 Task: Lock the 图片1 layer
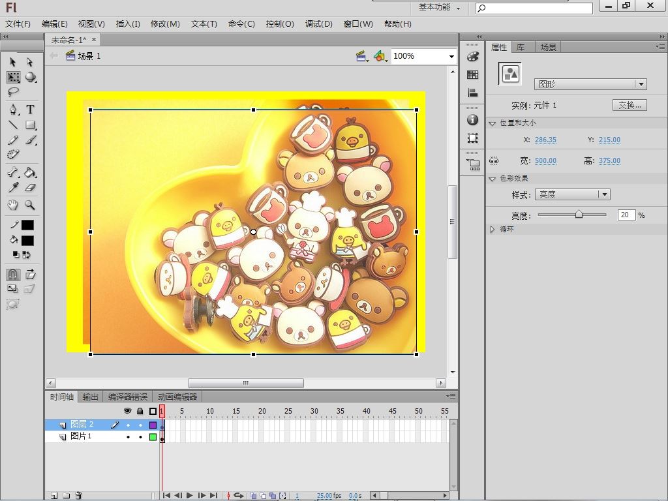point(140,437)
